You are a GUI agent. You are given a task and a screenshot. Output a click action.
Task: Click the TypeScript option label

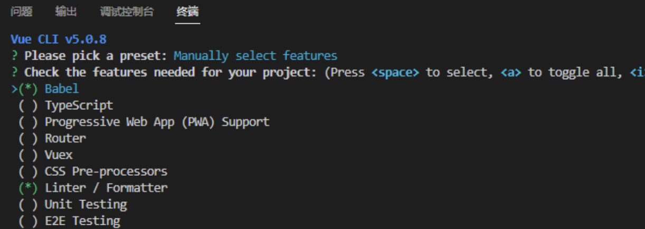[79, 106]
